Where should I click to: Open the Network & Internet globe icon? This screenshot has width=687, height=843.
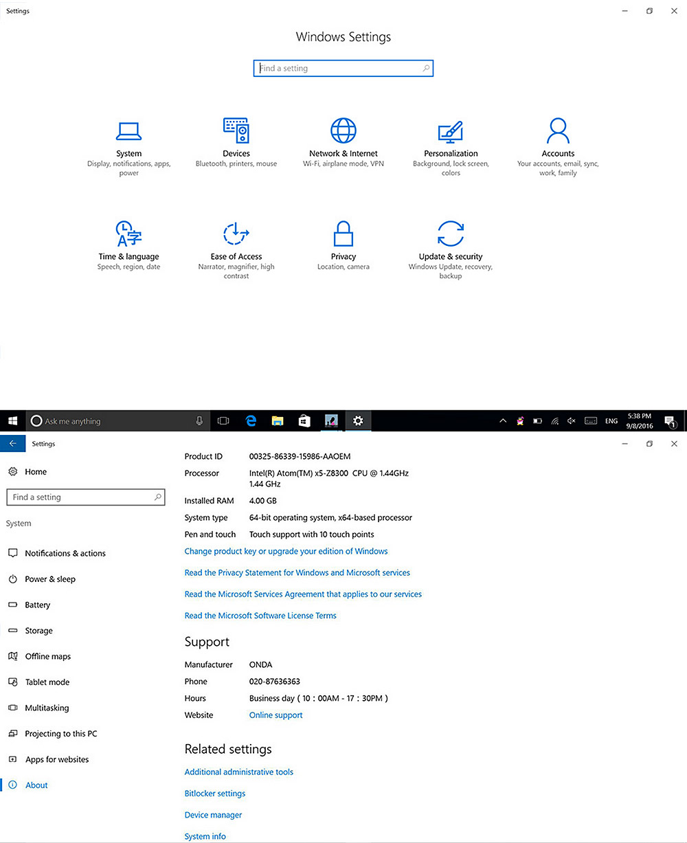(x=343, y=131)
